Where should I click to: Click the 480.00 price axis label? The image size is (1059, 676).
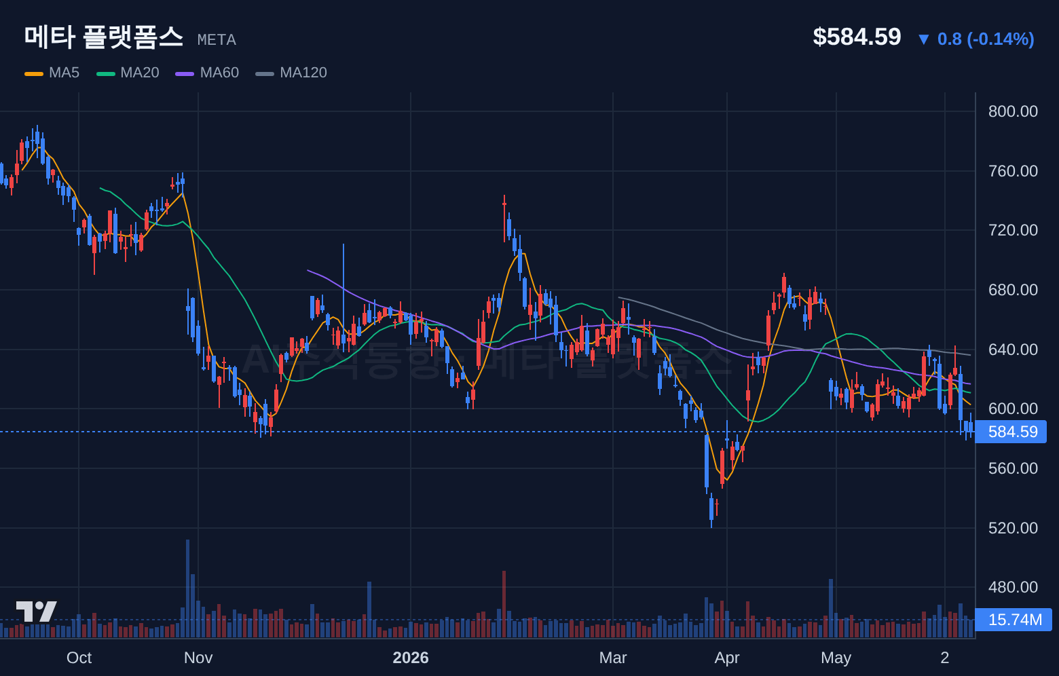point(1013,587)
